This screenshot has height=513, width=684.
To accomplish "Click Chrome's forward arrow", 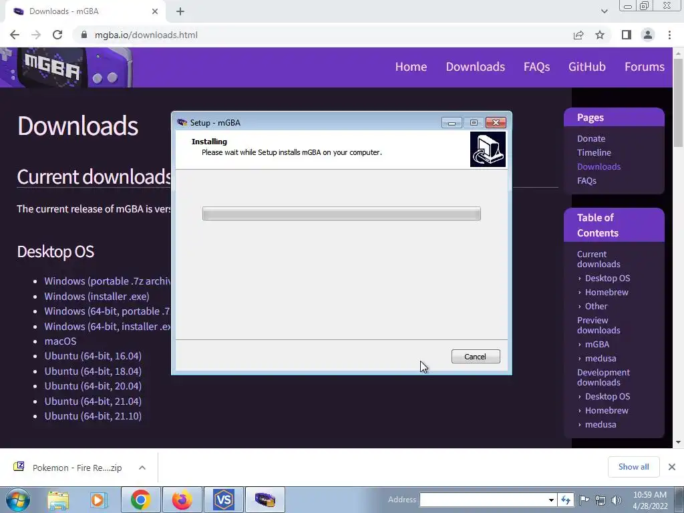I will pos(36,35).
